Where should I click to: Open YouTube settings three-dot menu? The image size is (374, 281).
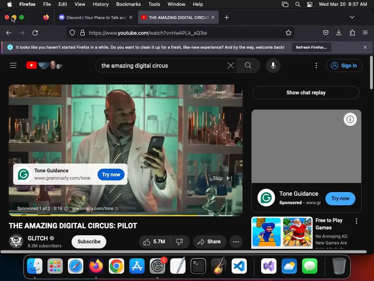tap(316, 65)
